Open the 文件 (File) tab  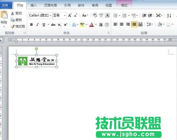pyautogui.click(x=6, y=5)
